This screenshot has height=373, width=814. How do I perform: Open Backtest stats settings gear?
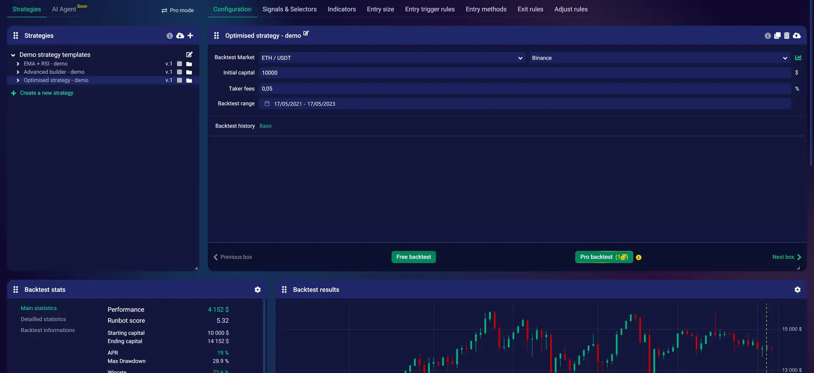tap(257, 290)
